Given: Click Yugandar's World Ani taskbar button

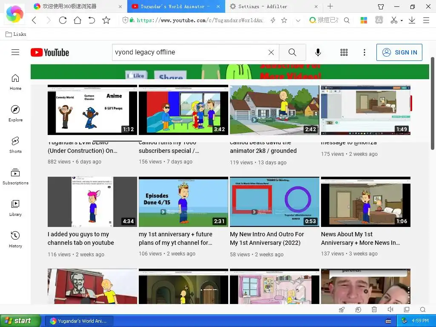Looking at the screenshot, I should pyautogui.click(x=79, y=321).
